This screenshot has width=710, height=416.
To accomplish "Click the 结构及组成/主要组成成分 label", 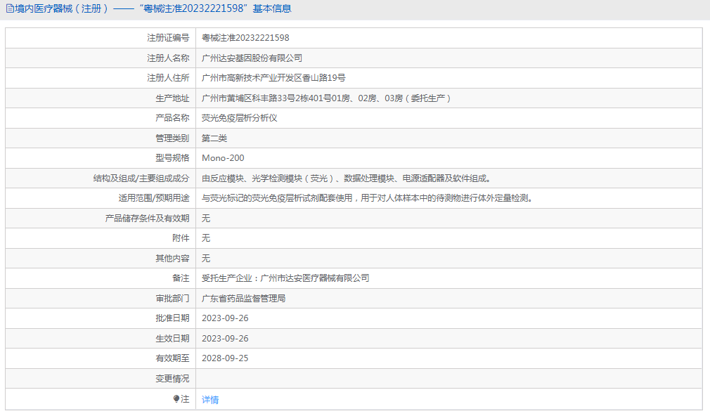I will [x=141, y=178].
